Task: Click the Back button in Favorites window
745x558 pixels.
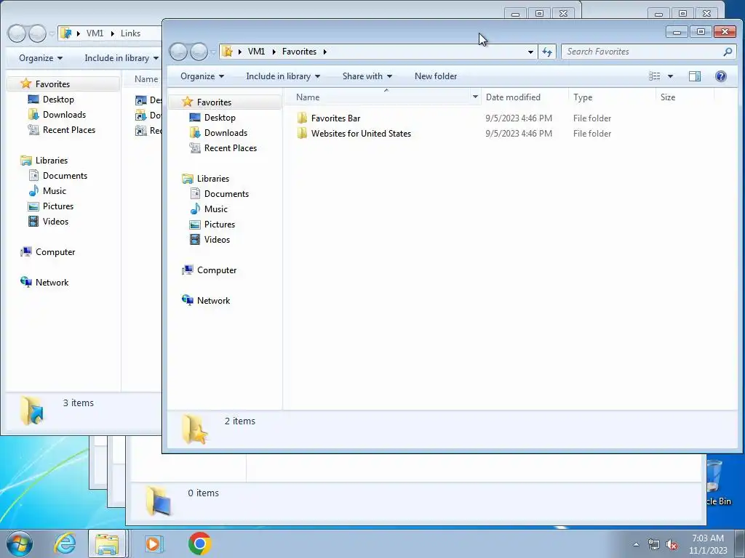Action: pos(178,52)
